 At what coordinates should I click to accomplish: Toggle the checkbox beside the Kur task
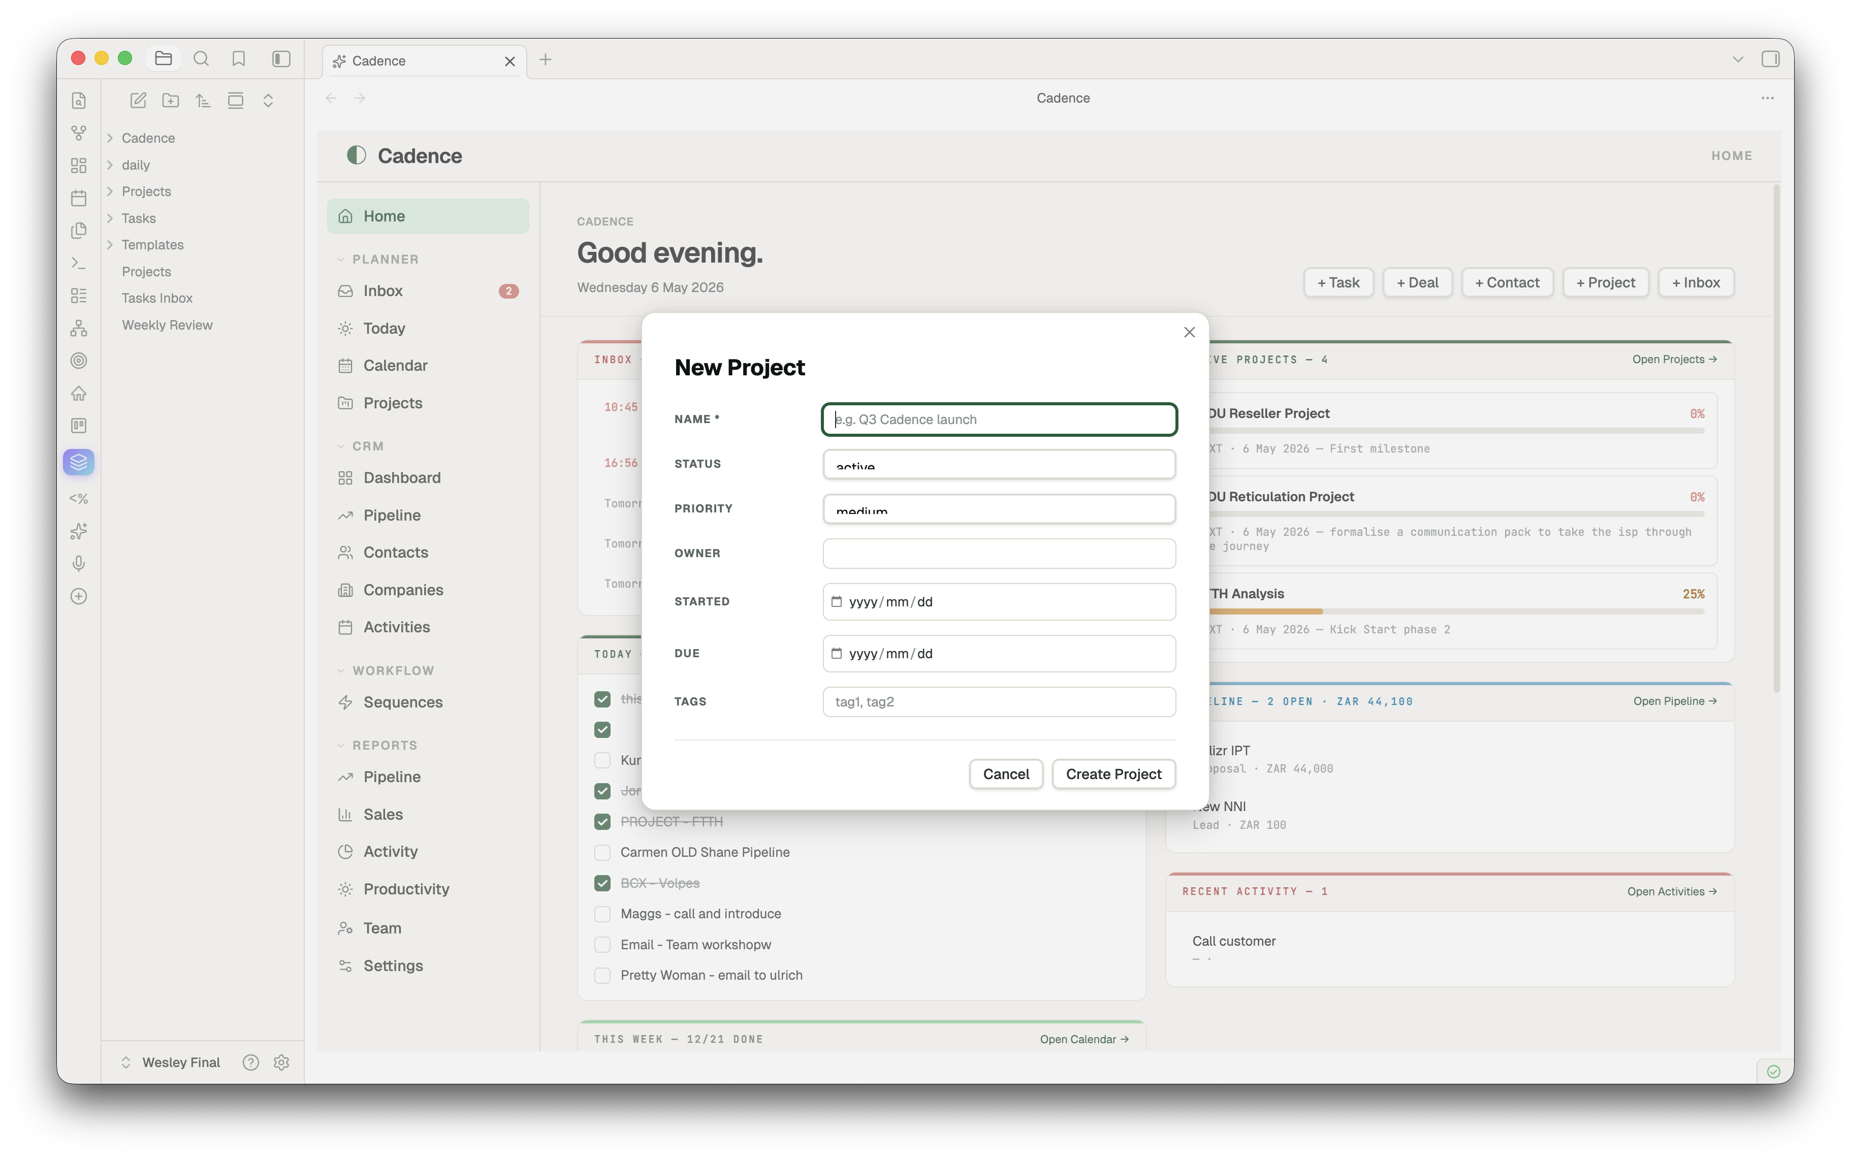click(602, 760)
